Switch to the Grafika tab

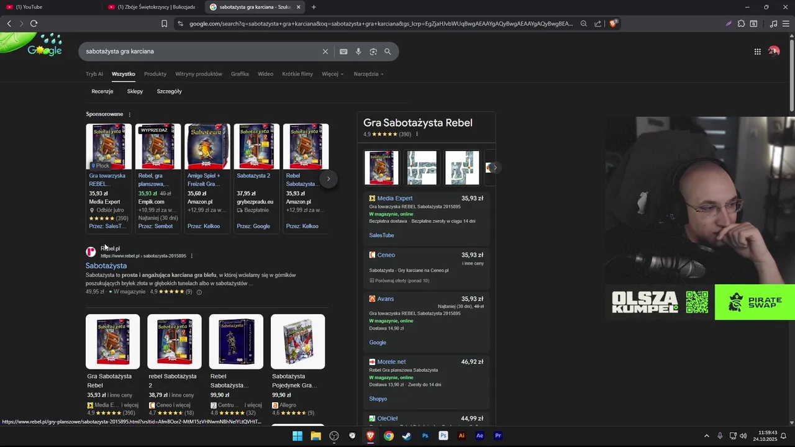240,74
